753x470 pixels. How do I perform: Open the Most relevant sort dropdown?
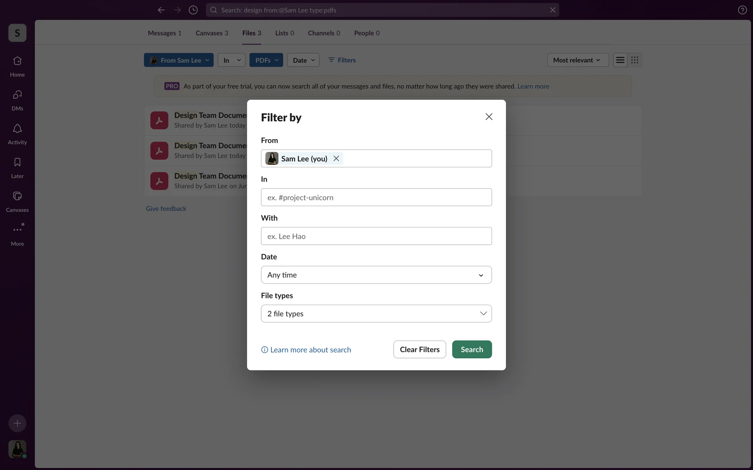coord(577,60)
